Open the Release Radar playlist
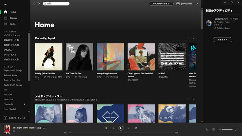 pyautogui.click(x=10, y=75)
